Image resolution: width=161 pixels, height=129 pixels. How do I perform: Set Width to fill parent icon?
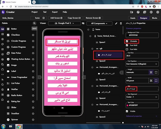point(156,81)
